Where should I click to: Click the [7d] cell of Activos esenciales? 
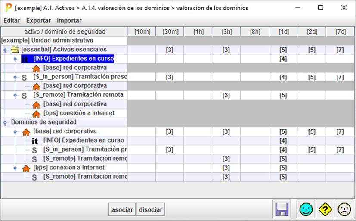340,50
